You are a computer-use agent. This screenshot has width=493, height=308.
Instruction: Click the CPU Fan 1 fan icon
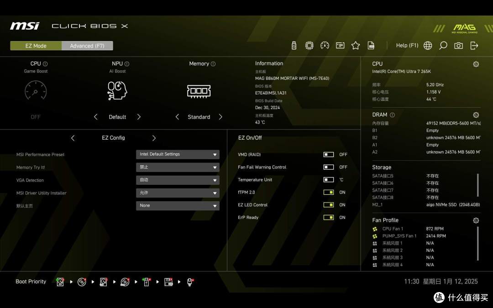[375, 229]
